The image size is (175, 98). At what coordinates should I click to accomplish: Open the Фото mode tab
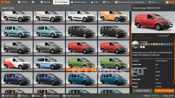107,2
